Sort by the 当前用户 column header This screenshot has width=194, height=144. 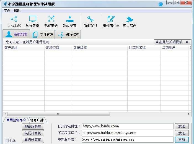pos(174,48)
